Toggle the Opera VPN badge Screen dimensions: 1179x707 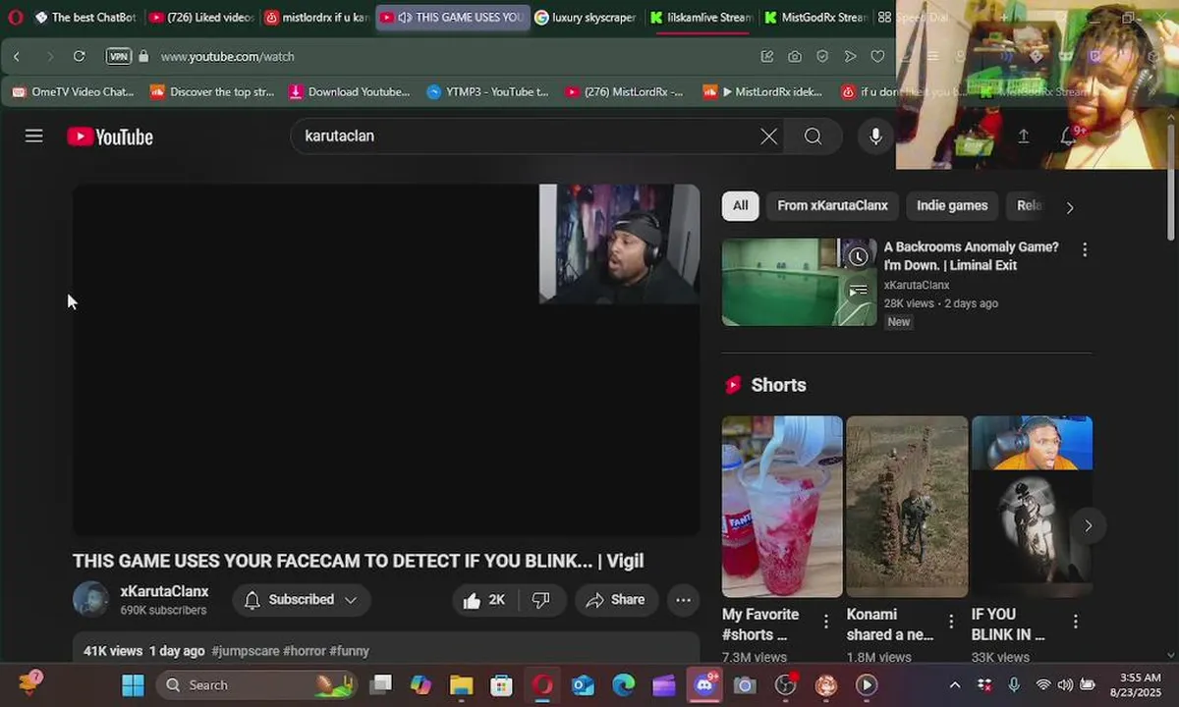tap(118, 57)
